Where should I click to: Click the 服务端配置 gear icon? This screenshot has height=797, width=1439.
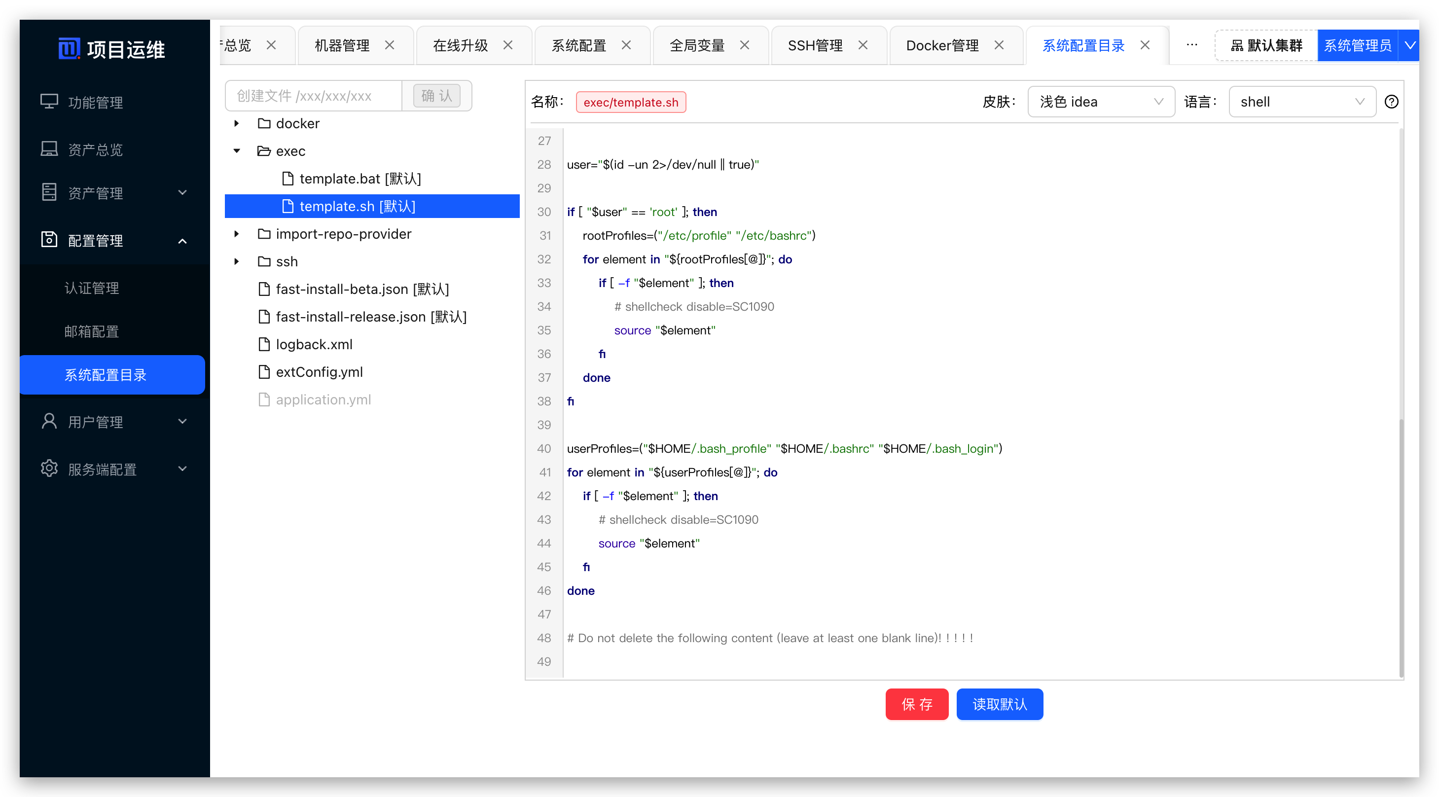tap(49, 469)
